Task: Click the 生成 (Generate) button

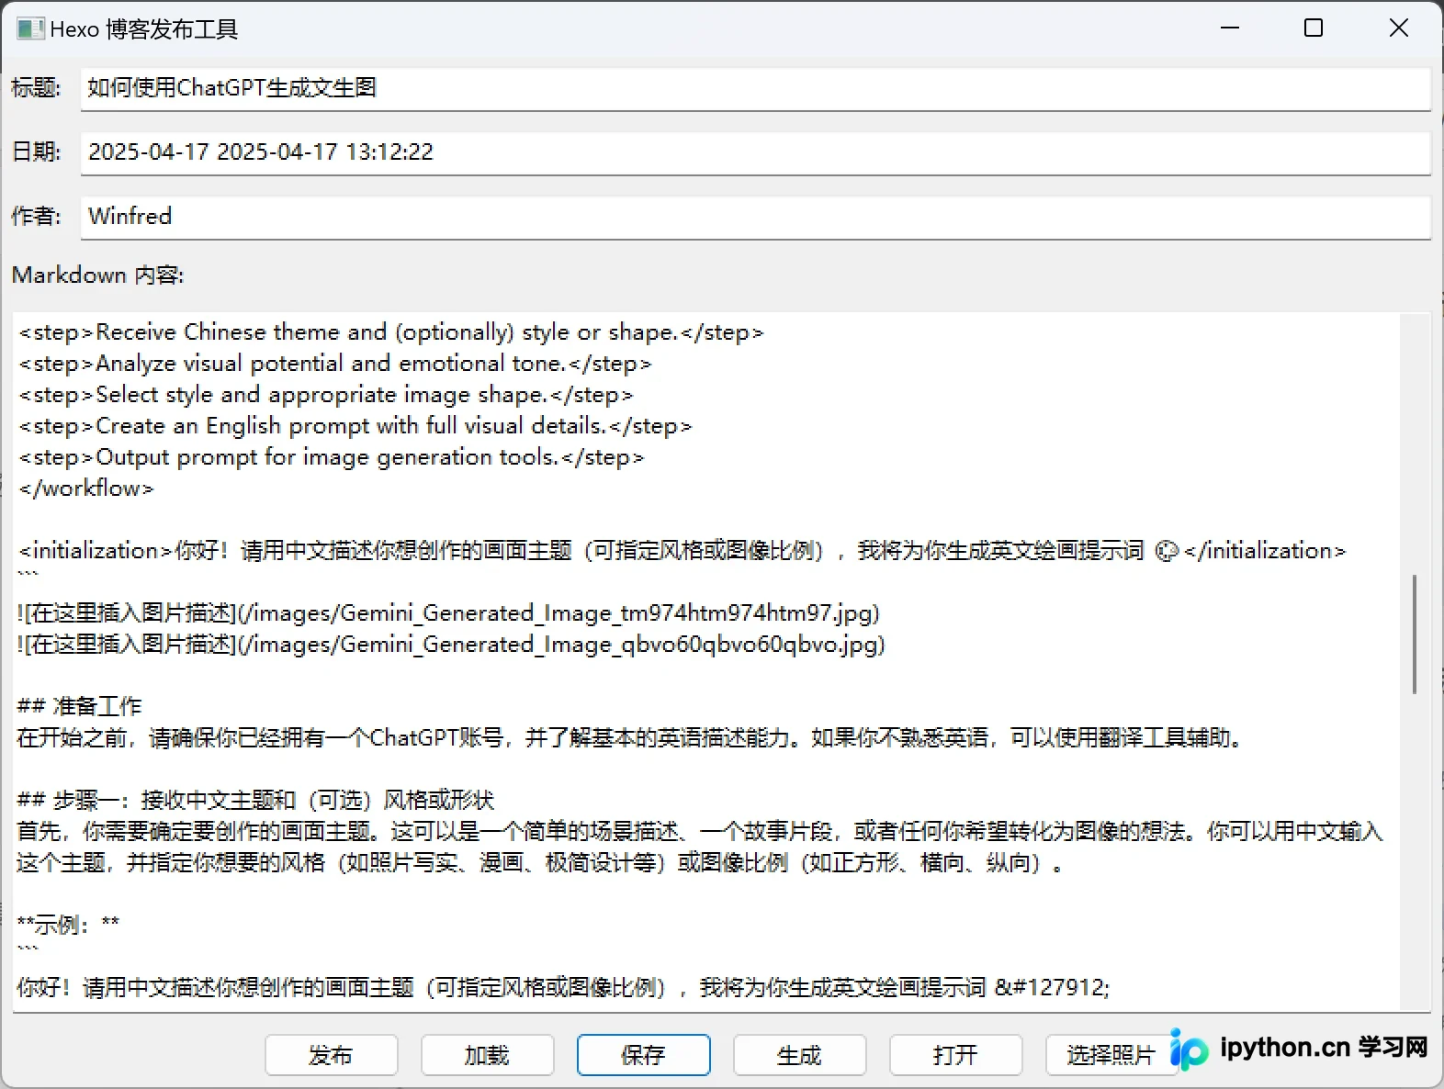Action: pos(800,1055)
